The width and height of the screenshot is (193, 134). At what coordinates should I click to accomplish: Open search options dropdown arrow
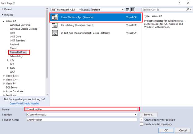(191, 10)
